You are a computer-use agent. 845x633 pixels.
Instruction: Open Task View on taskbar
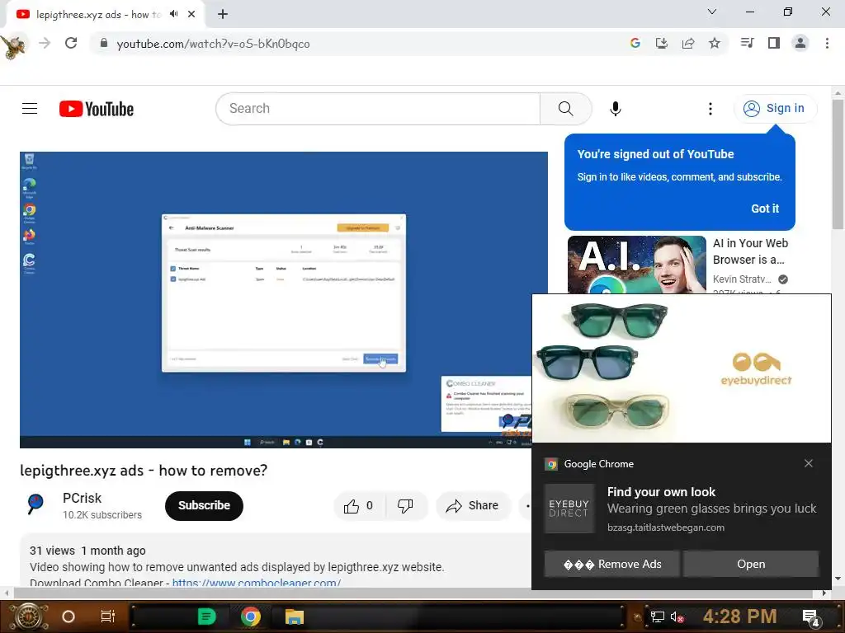tap(108, 617)
